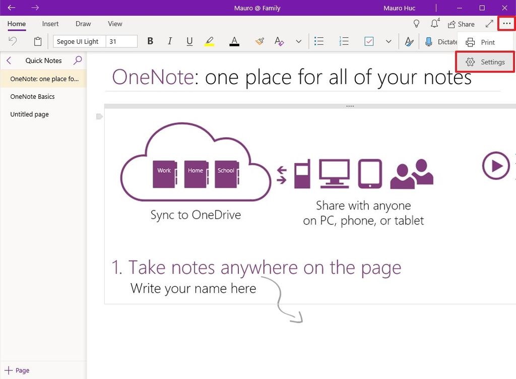This screenshot has width=516, height=379.
Task: Open Settings from the overflow menu
Action: click(x=485, y=61)
